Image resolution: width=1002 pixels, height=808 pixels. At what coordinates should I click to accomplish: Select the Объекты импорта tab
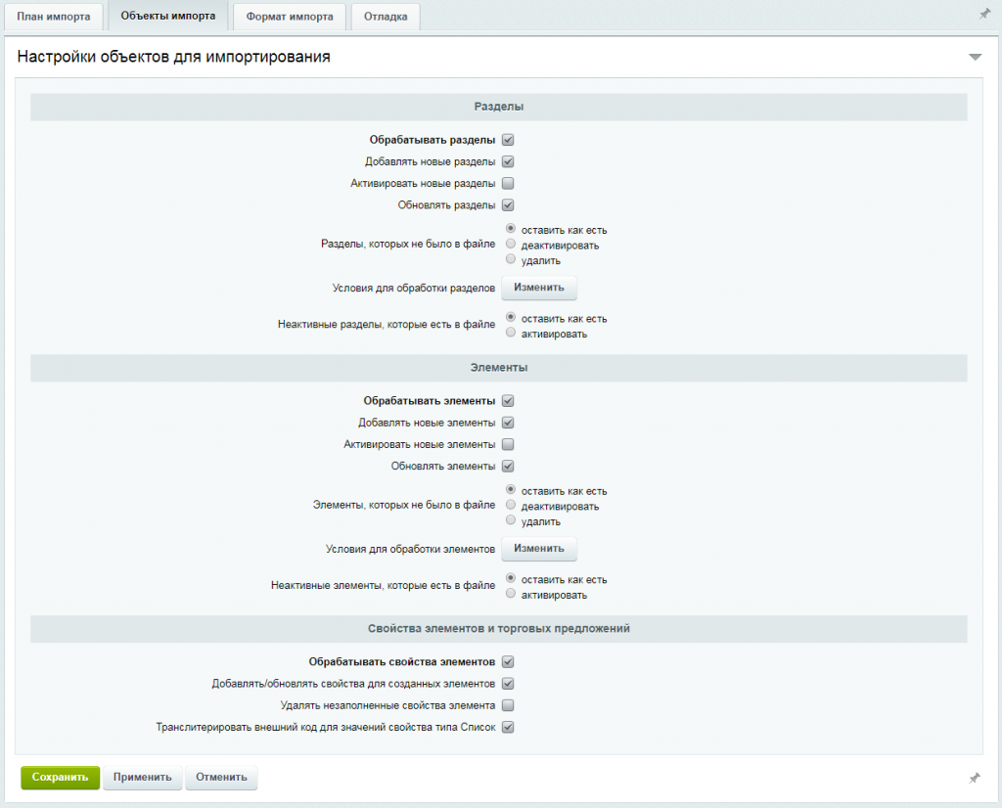coord(168,16)
